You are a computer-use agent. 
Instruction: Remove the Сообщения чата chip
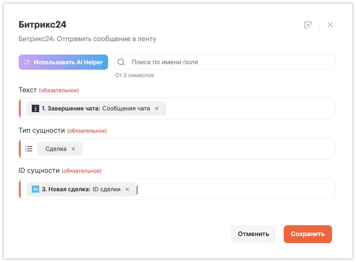point(157,108)
